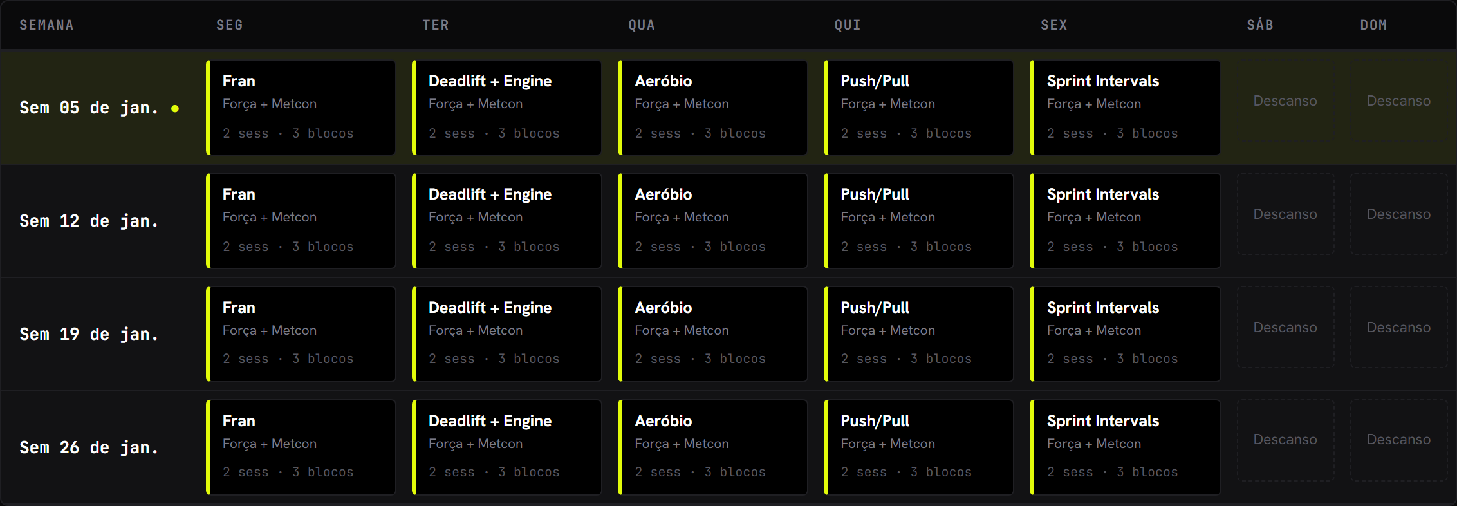Select the Sem 19 de jan. week label
1457x506 pixels.
click(x=89, y=334)
